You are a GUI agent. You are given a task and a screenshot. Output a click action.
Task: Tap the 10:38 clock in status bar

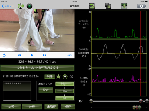75,2
